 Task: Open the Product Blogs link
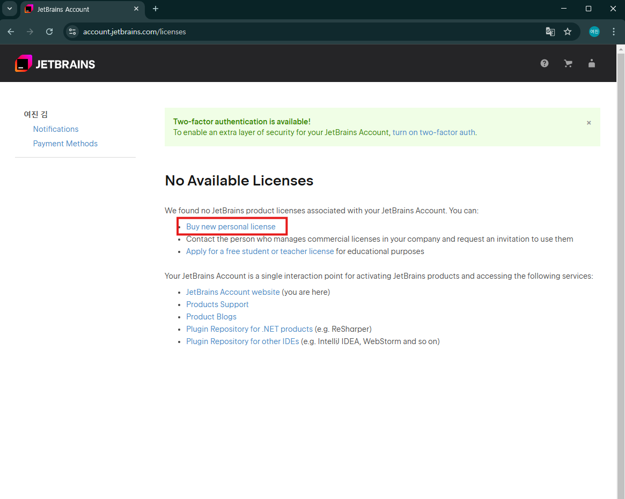pos(211,317)
